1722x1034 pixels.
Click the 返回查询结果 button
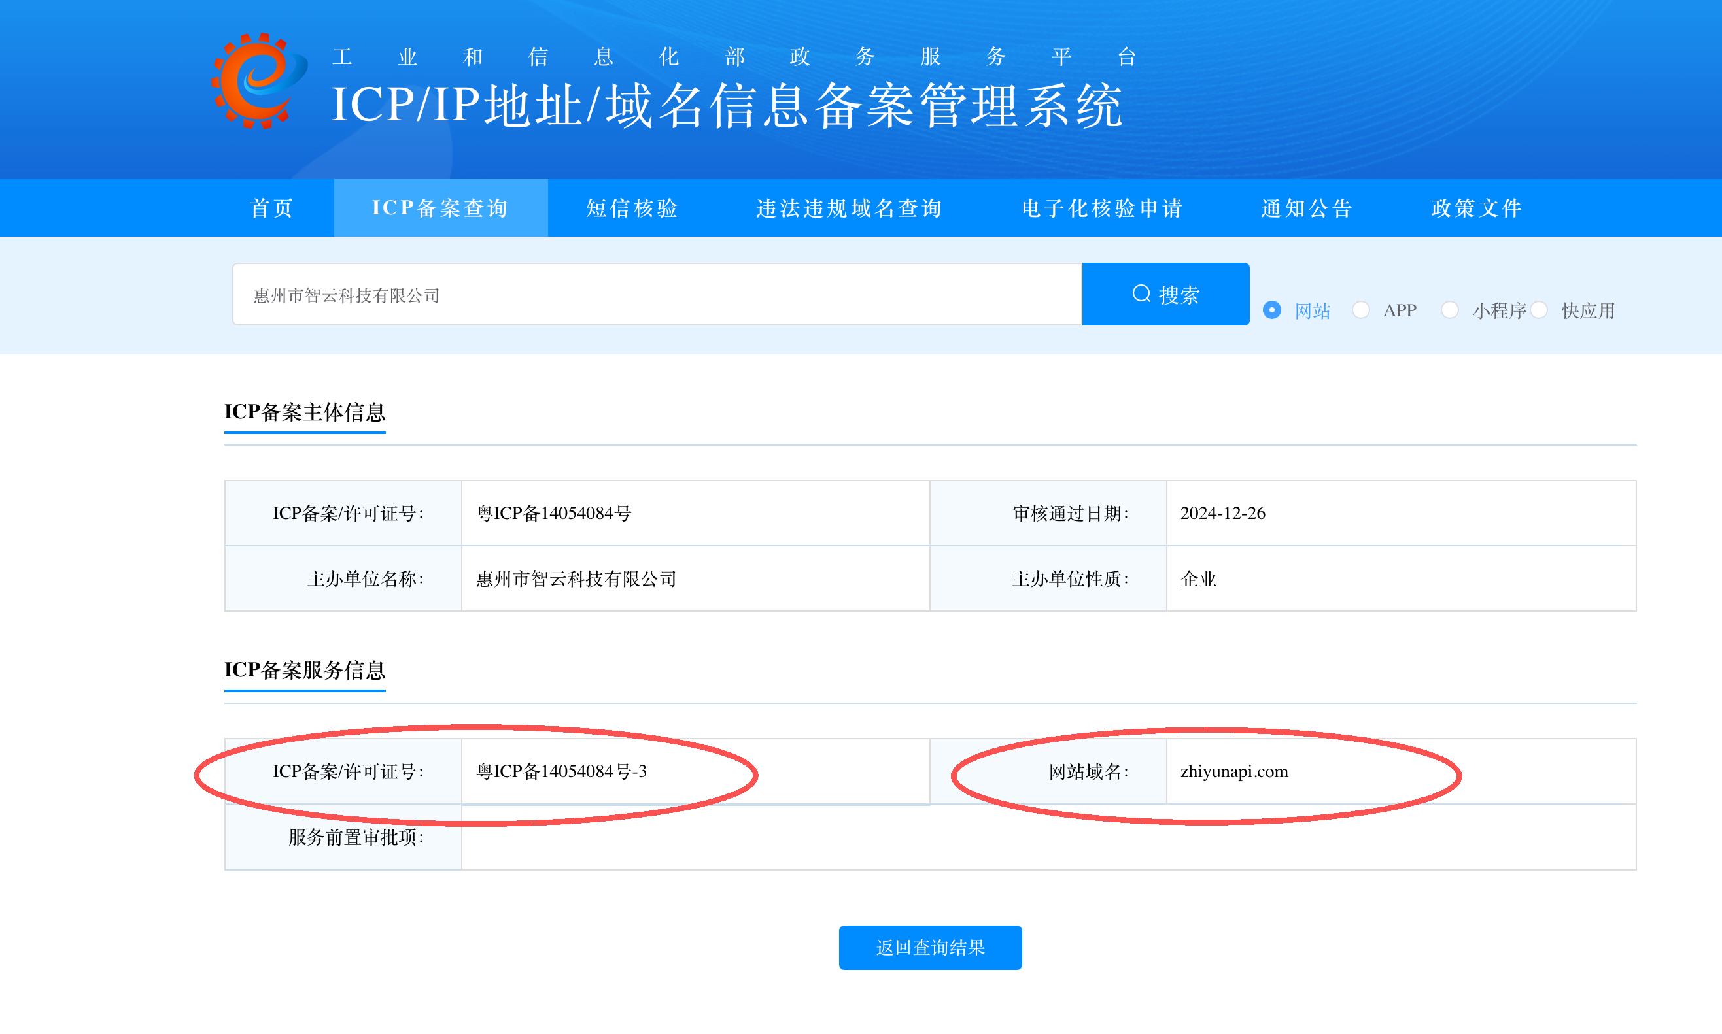(x=930, y=948)
